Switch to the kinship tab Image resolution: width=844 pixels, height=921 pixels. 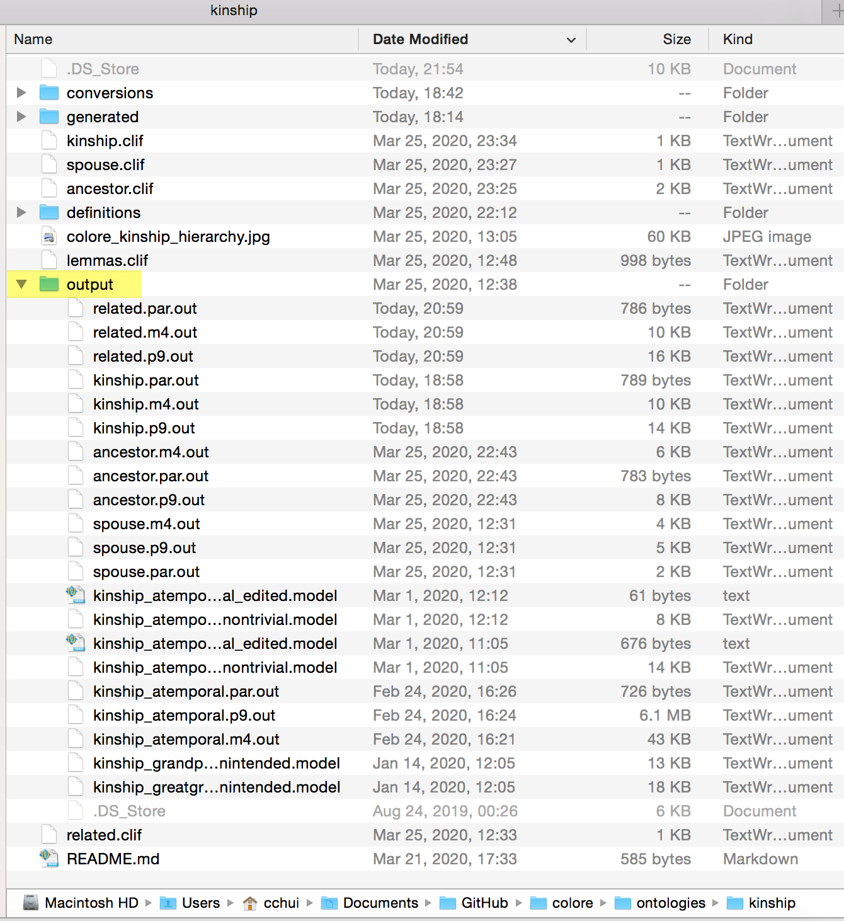tap(234, 10)
